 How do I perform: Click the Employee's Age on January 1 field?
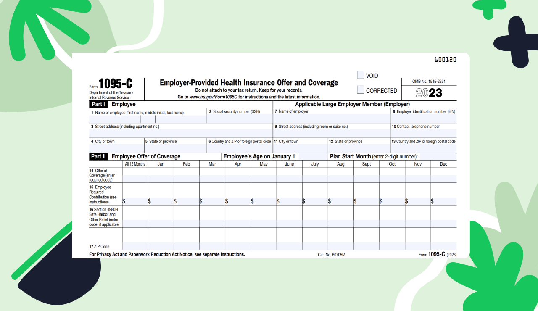[313, 157]
